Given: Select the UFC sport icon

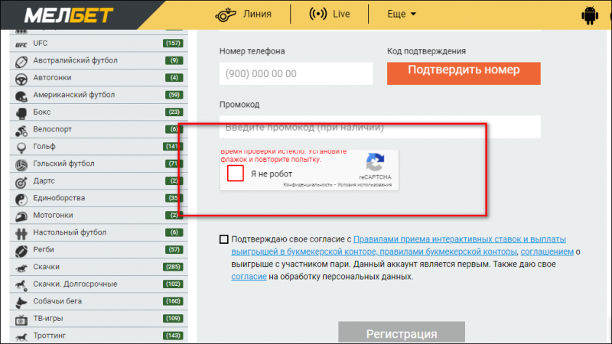Looking at the screenshot, I should tap(21, 44).
